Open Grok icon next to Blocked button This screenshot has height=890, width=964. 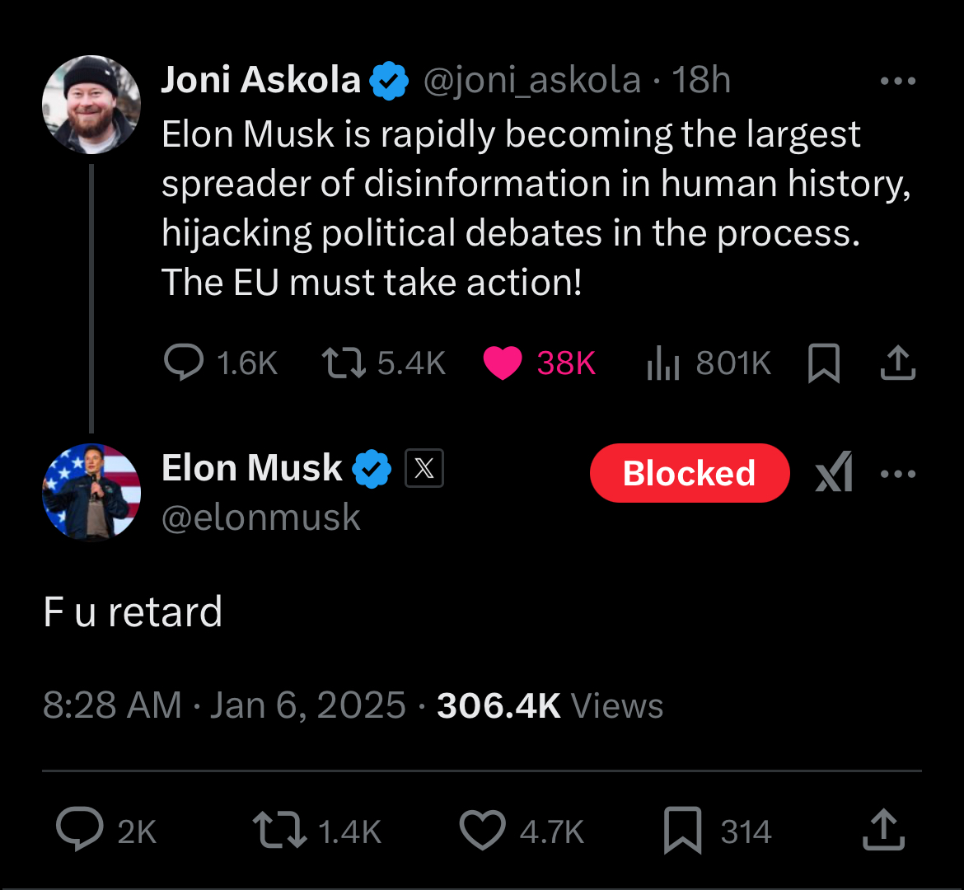tap(834, 473)
